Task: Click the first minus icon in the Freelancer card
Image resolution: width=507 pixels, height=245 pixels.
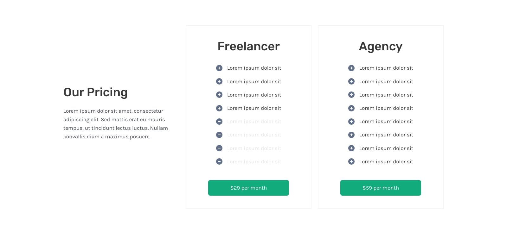Action: (x=219, y=122)
